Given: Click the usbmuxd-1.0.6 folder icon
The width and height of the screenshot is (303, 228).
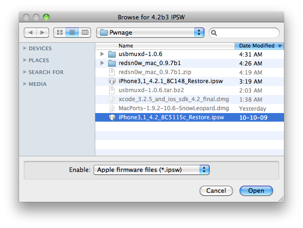Looking at the screenshot, I should (111, 54).
